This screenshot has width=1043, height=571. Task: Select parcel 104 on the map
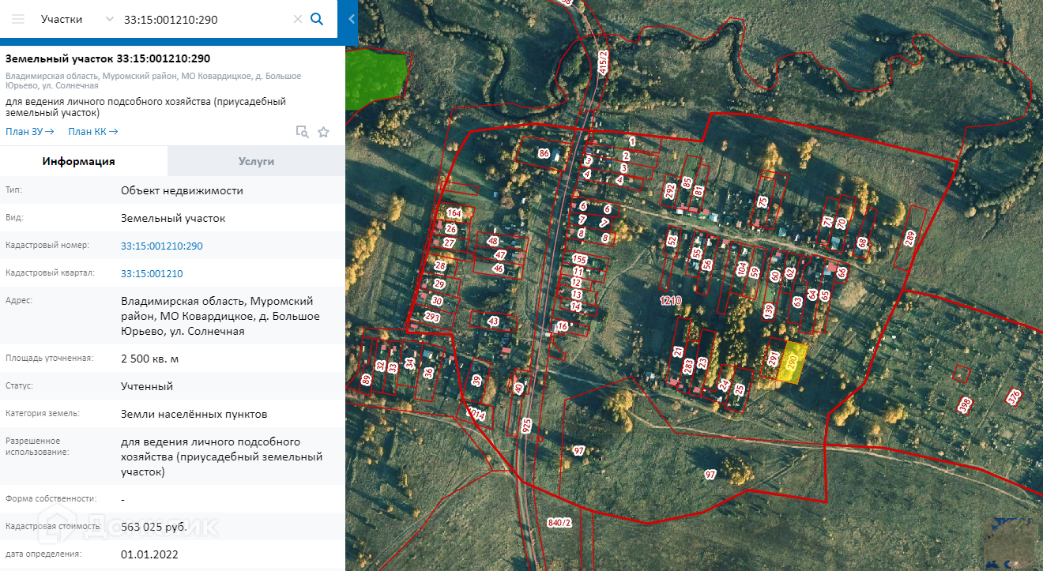pos(741,268)
